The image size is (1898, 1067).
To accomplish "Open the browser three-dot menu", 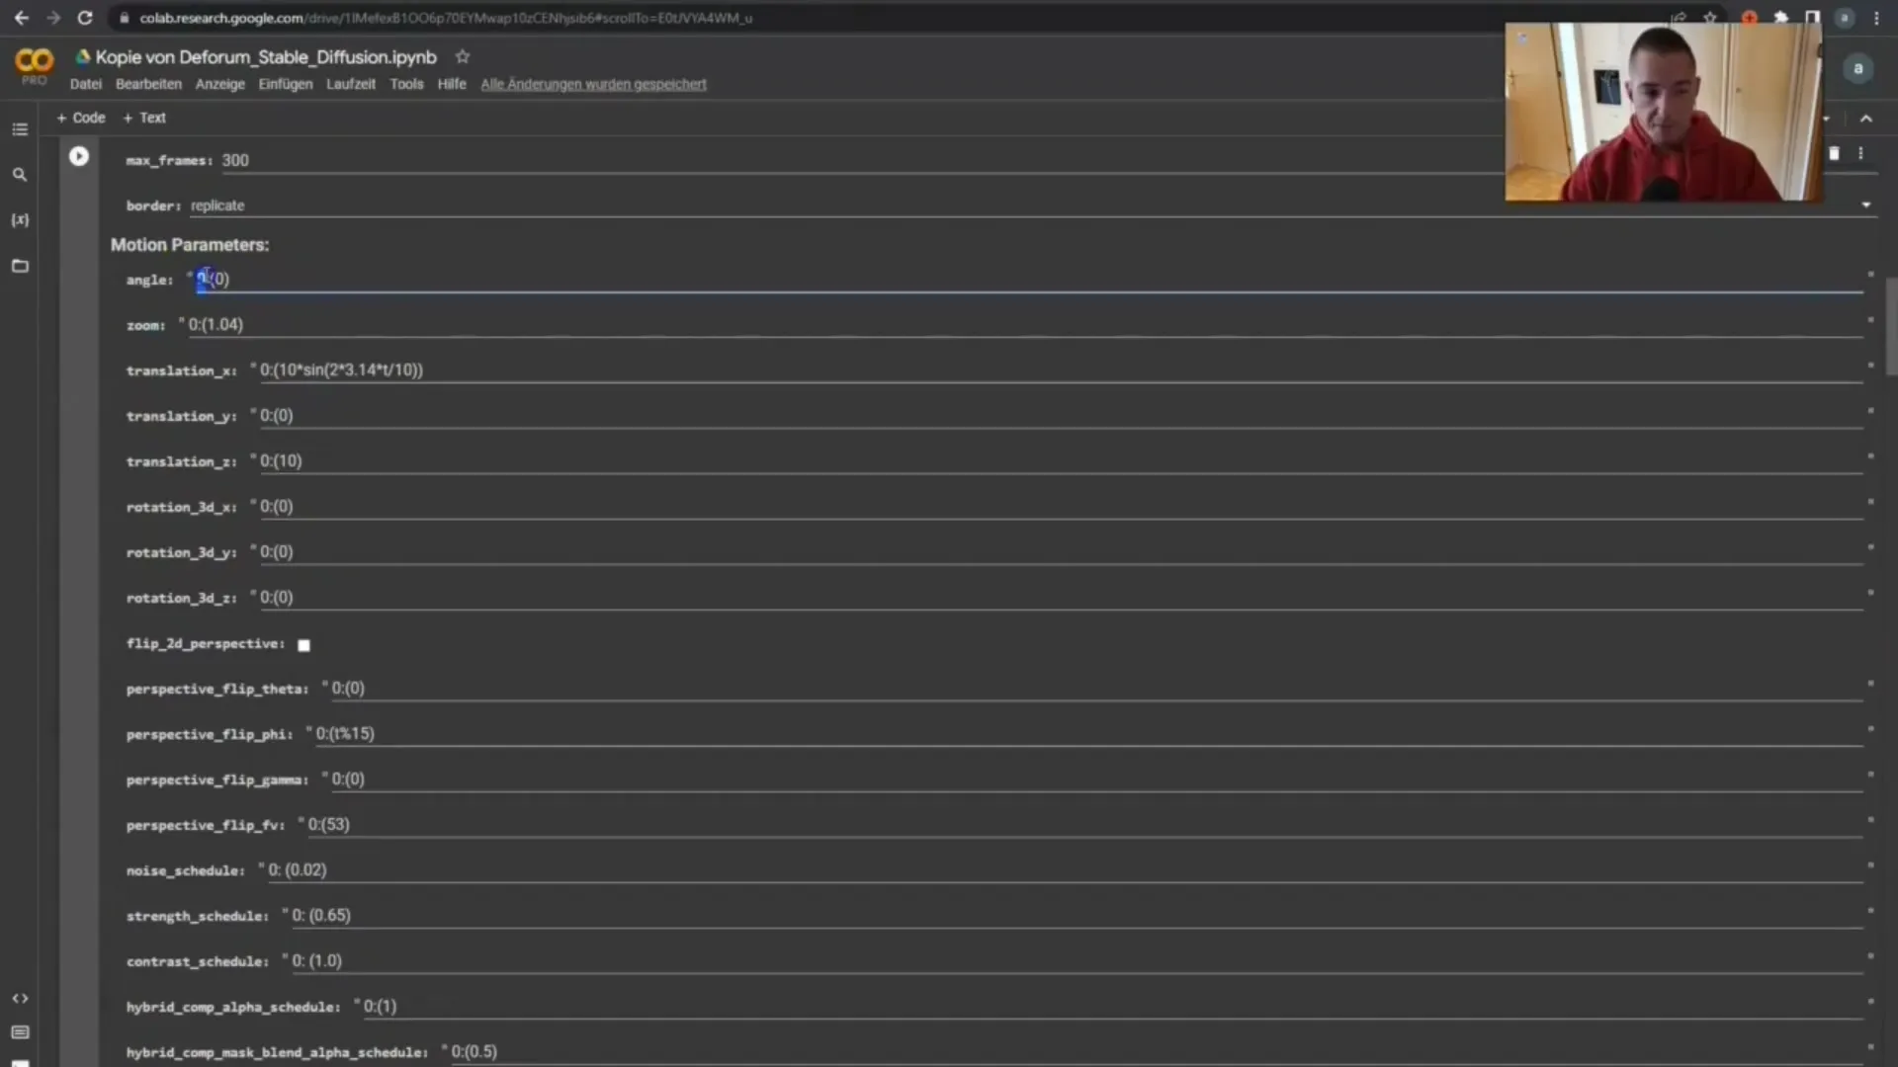I will coord(1877,18).
